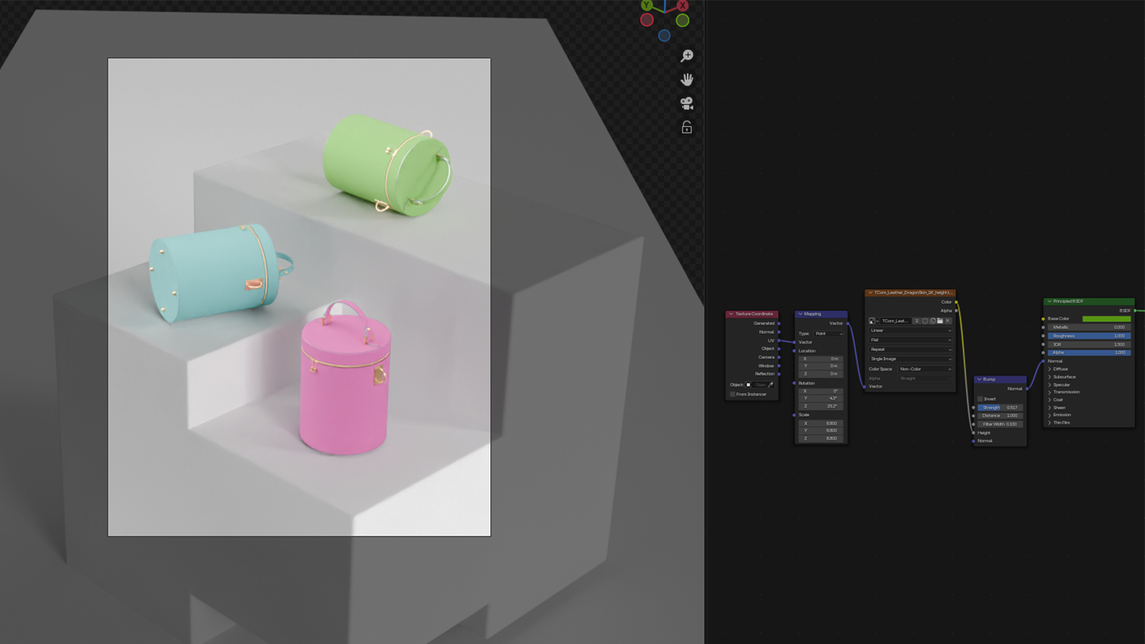
Task: Collapse the Bump node header
Action: [979, 379]
